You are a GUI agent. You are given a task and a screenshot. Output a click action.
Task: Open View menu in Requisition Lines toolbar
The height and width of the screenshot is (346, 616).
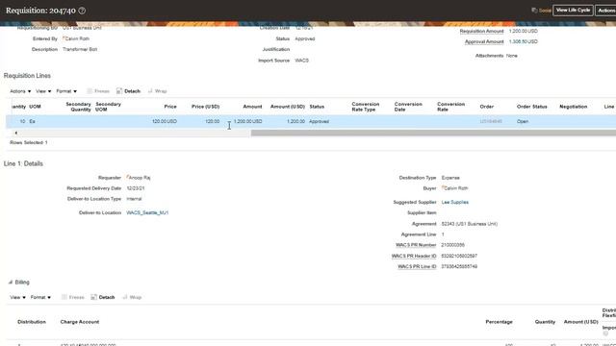coord(43,91)
